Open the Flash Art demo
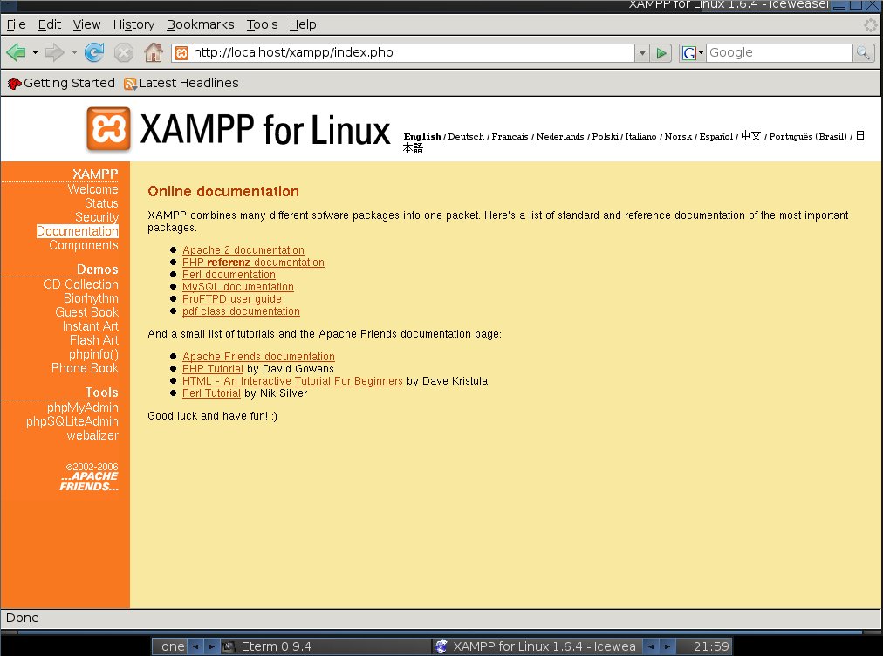This screenshot has height=656, width=883. (x=94, y=341)
